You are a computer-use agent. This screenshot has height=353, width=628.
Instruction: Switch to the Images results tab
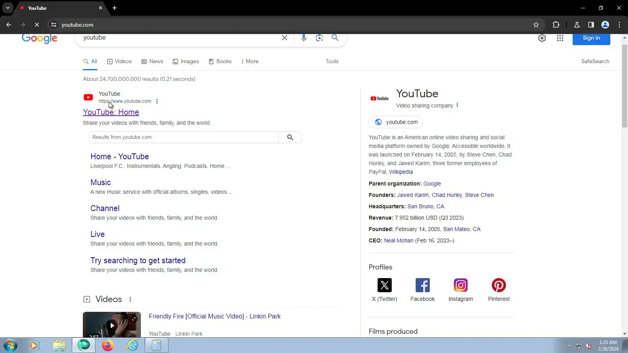(186, 62)
